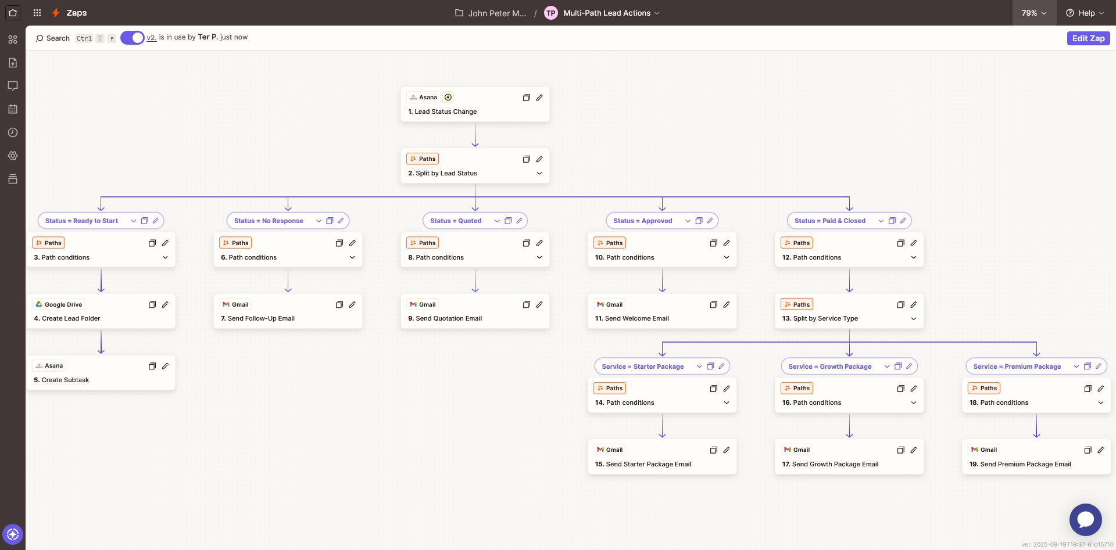Expand the Split by Lead Status step

539,173
